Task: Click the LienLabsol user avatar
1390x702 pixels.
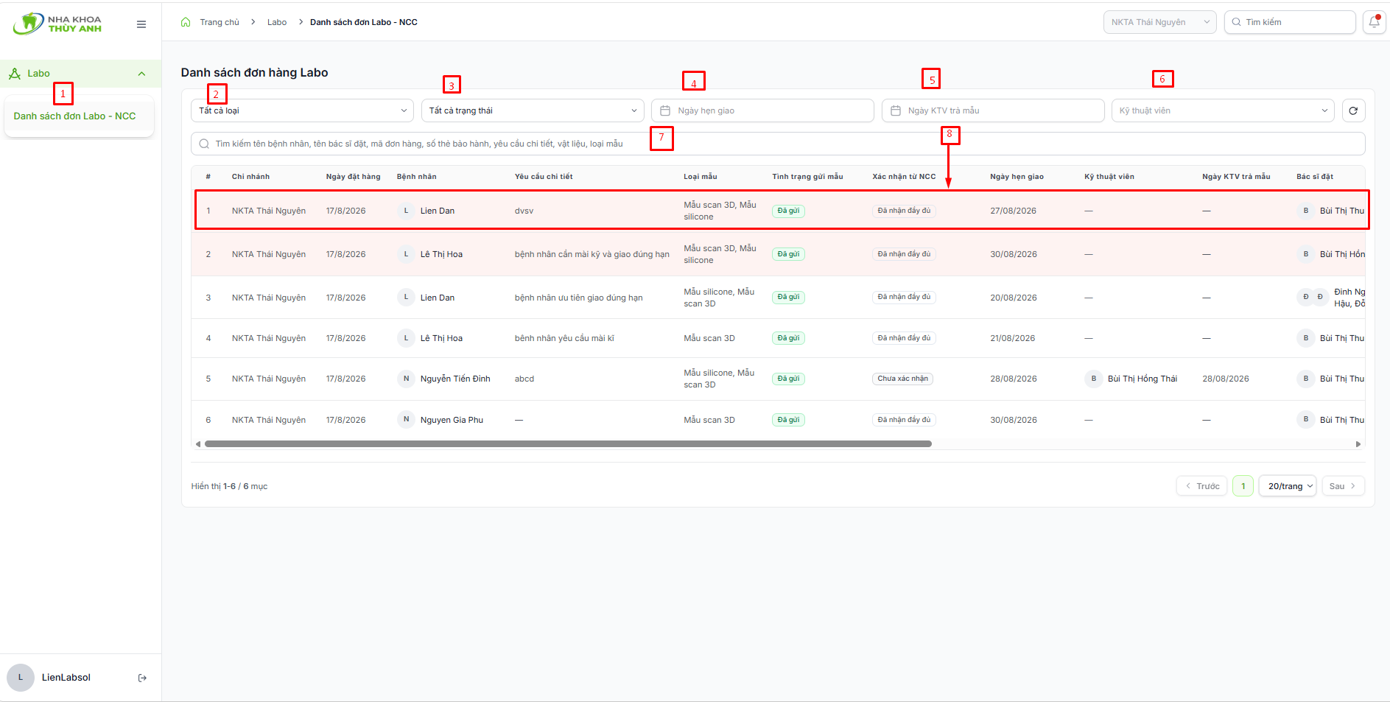Action: pyautogui.click(x=21, y=678)
